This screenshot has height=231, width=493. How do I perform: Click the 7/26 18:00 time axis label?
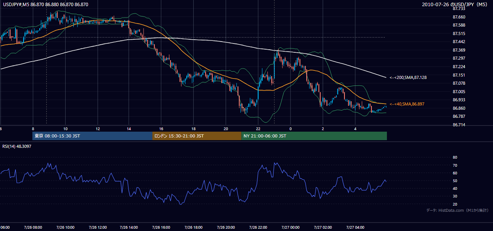[x=194, y=227]
